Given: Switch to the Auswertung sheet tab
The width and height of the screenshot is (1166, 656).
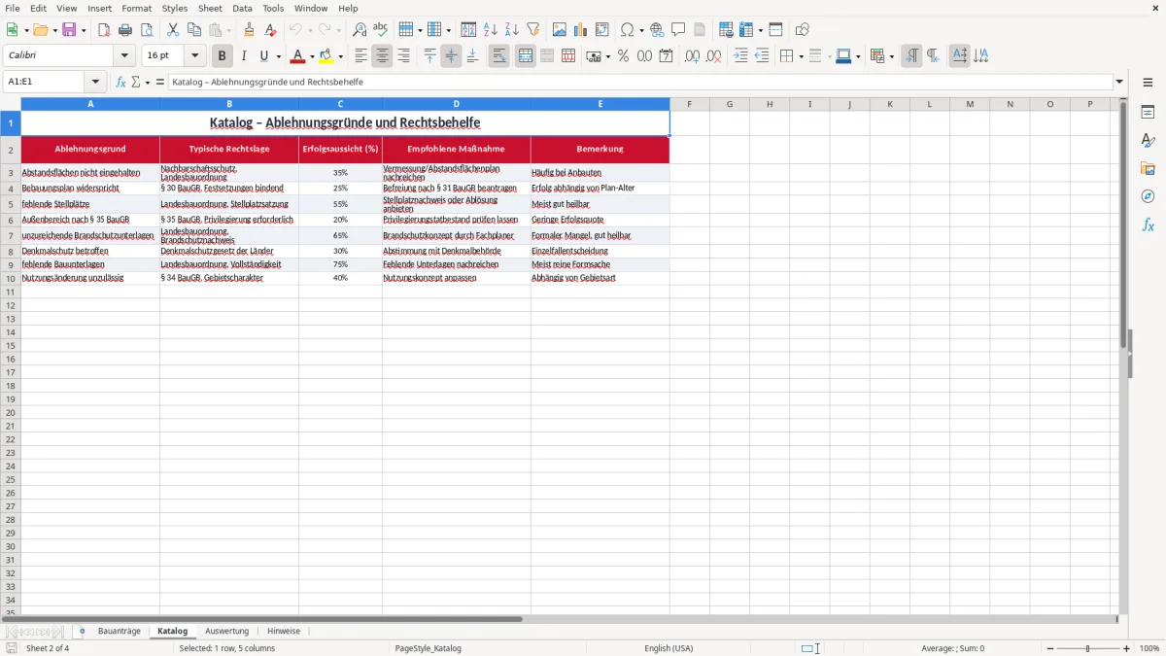Looking at the screenshot, I should pyautogui.click(x=226, y=632).
